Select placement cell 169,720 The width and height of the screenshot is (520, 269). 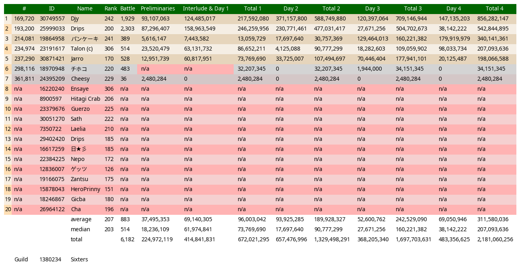[24, 18]
